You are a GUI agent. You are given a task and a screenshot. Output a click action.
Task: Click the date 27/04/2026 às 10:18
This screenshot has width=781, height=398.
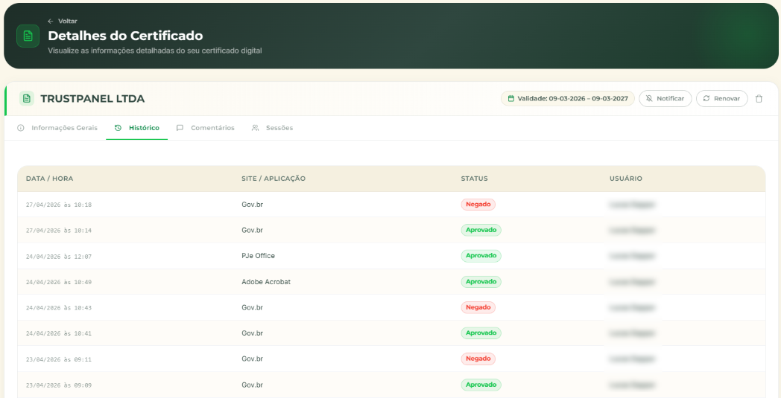tap(59, 205)
